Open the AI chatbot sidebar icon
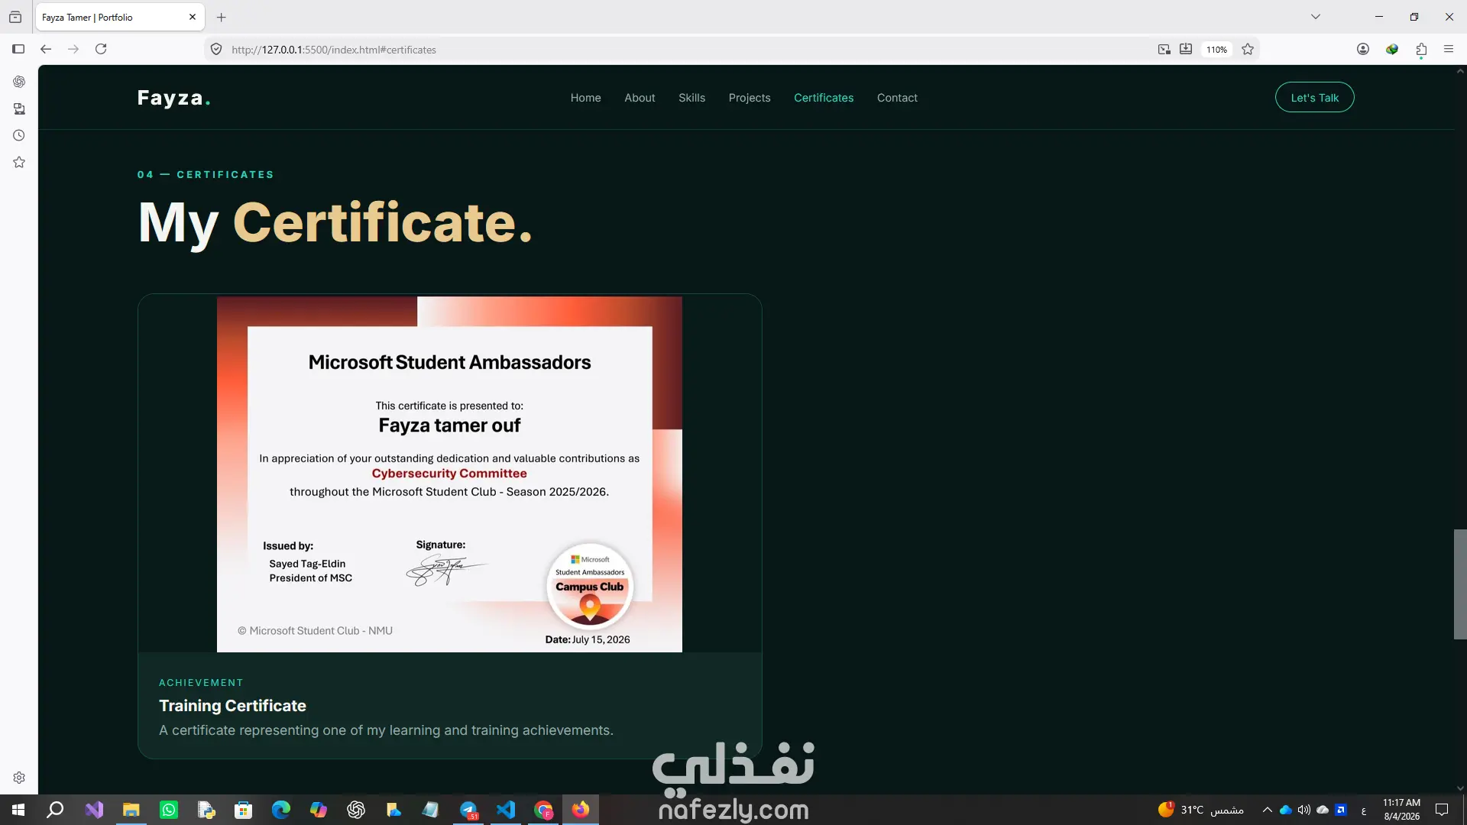Image resolution: width=1467 pixels, height=825 pixels. [19, 82]
